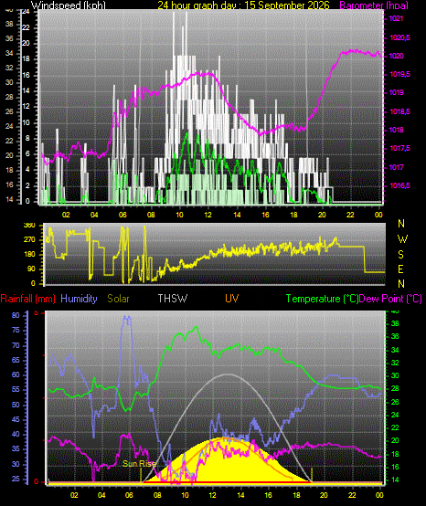Screen dimensions: 426x506
Task: Click "65" on the blue humidity axis
Action: click(16, 360)
